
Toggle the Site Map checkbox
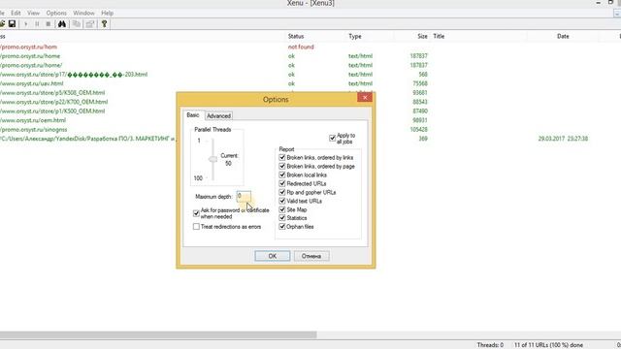[282, 209]
